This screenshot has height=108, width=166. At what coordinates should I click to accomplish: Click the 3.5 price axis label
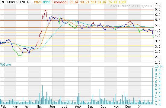(158, 41)
